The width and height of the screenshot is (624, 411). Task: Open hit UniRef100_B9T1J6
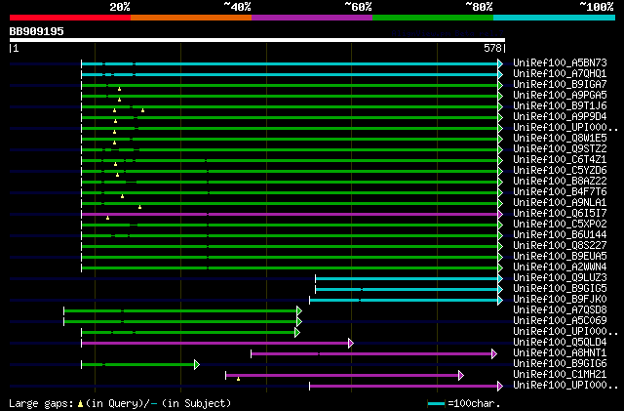(560, 106)
